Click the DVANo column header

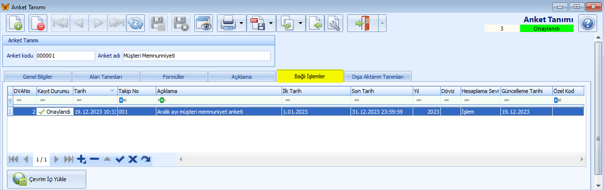25,91
